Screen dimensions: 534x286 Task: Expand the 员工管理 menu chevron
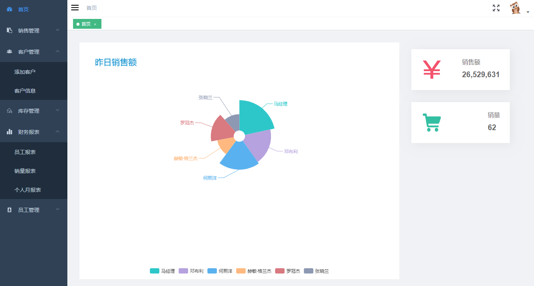[x=58, y=209]
